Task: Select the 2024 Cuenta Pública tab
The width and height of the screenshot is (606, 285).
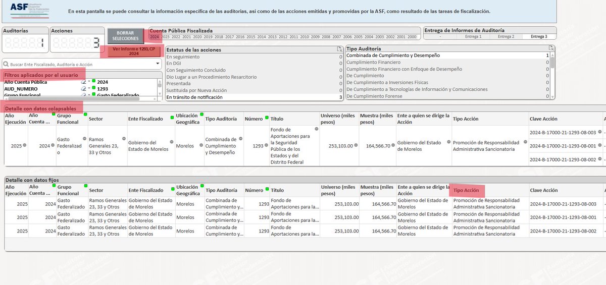Action: tap(155, 37)
